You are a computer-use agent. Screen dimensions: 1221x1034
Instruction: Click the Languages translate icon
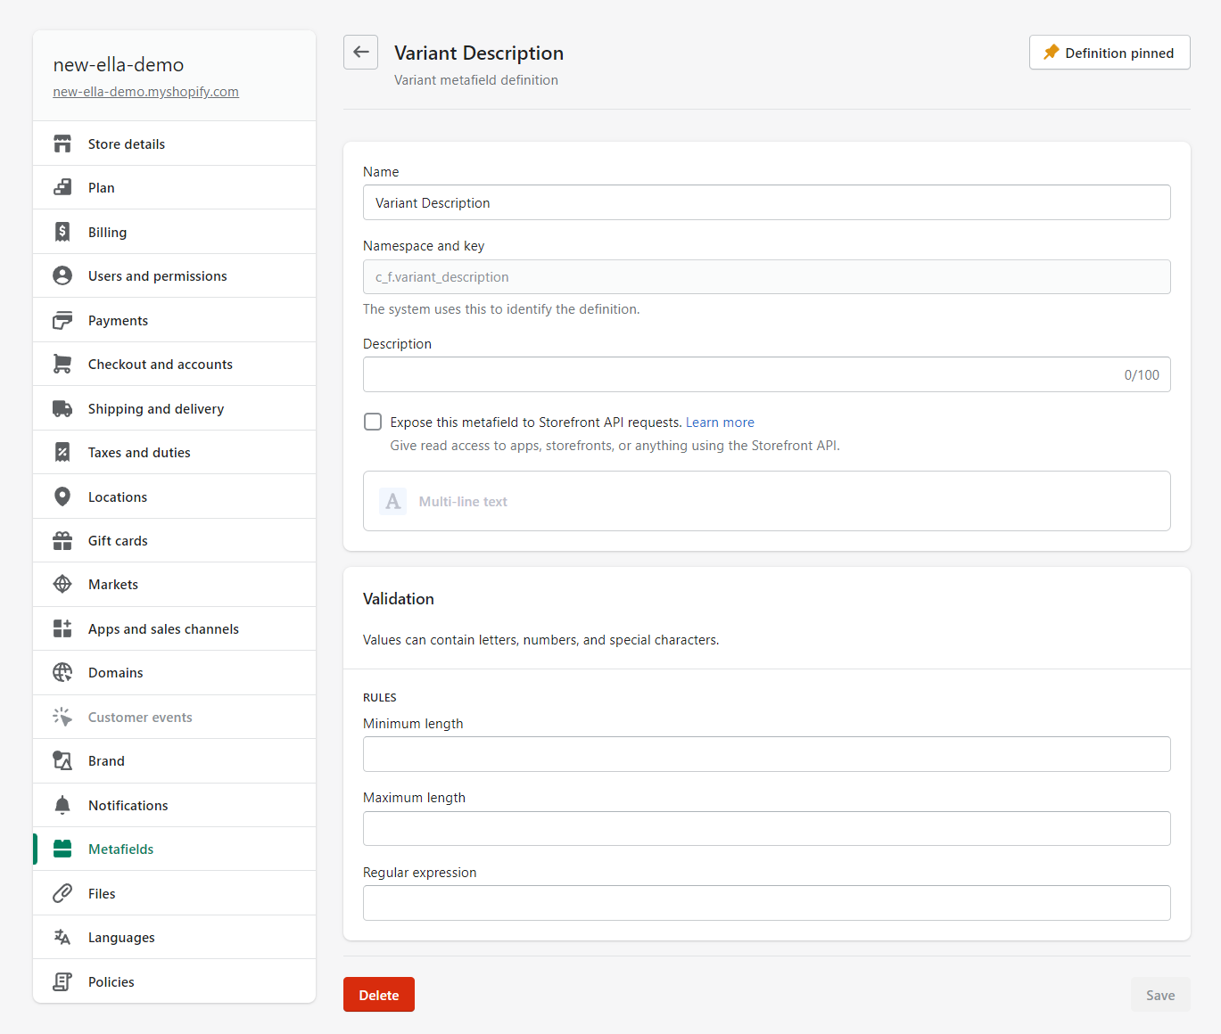[62, 938]
